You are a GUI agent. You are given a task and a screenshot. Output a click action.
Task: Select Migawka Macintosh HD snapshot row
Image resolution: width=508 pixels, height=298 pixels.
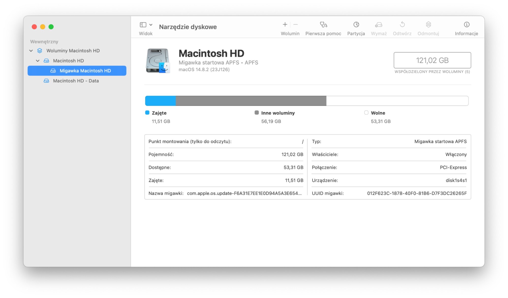click(x=77, y=71)
